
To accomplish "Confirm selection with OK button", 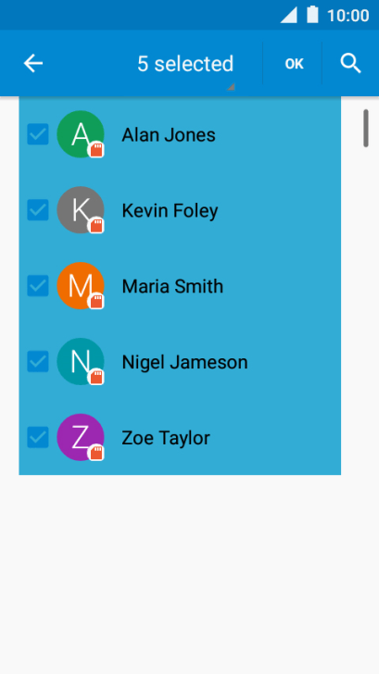I will [x=295, y=64].
